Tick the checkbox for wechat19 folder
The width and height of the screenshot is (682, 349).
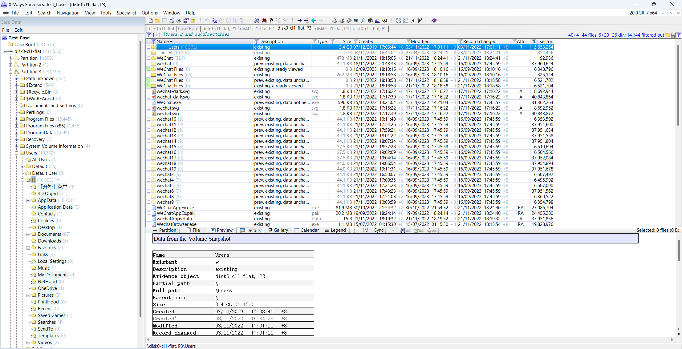[149, 169]
